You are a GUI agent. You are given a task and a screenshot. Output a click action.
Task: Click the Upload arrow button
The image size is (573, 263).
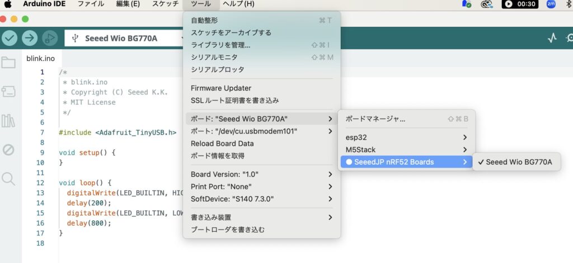(30, 38)
